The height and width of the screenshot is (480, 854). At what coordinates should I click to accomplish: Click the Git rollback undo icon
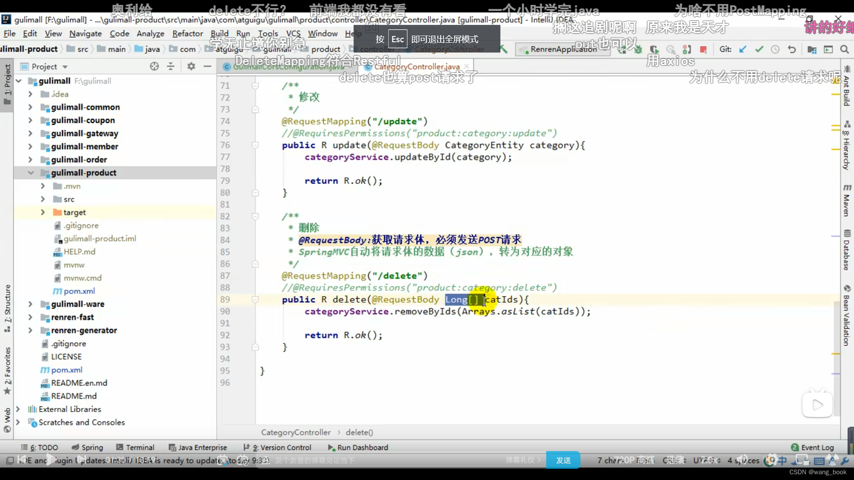click(x=792, y=49)
